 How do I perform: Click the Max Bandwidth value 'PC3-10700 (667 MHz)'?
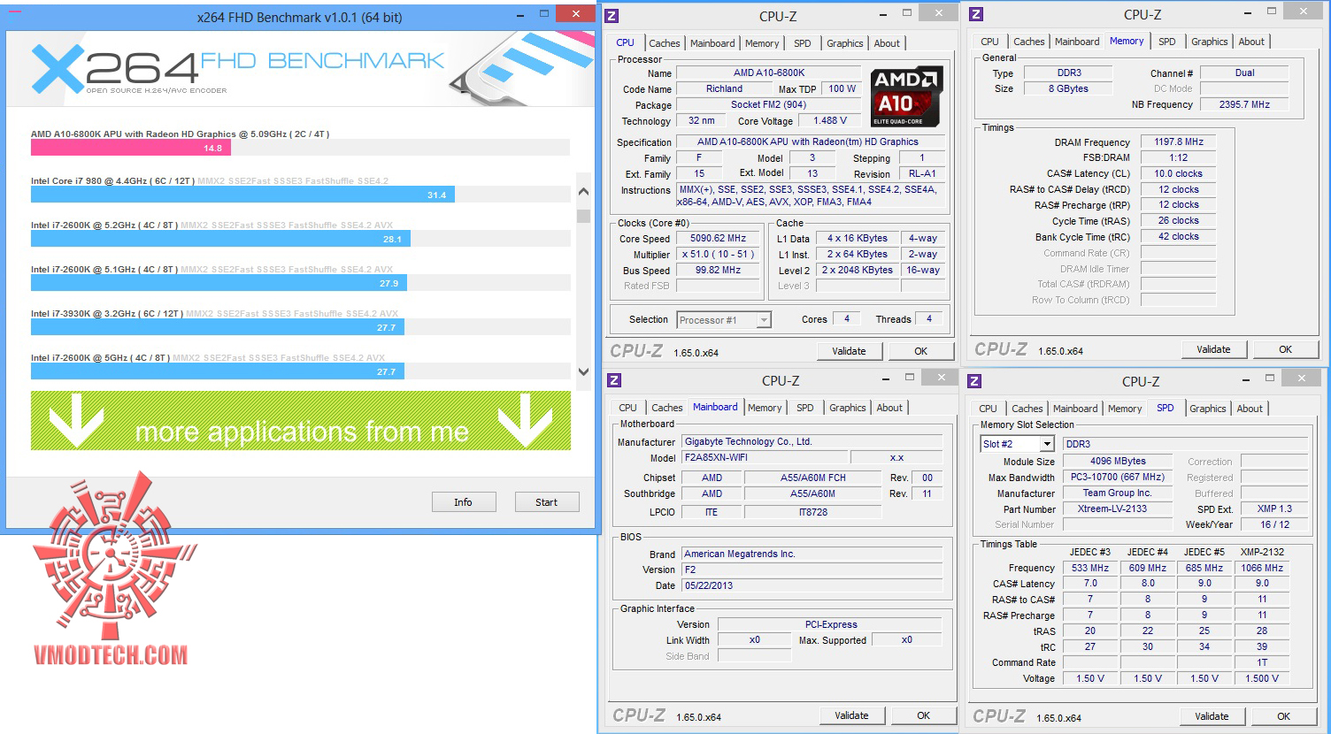pos(1119,477)
